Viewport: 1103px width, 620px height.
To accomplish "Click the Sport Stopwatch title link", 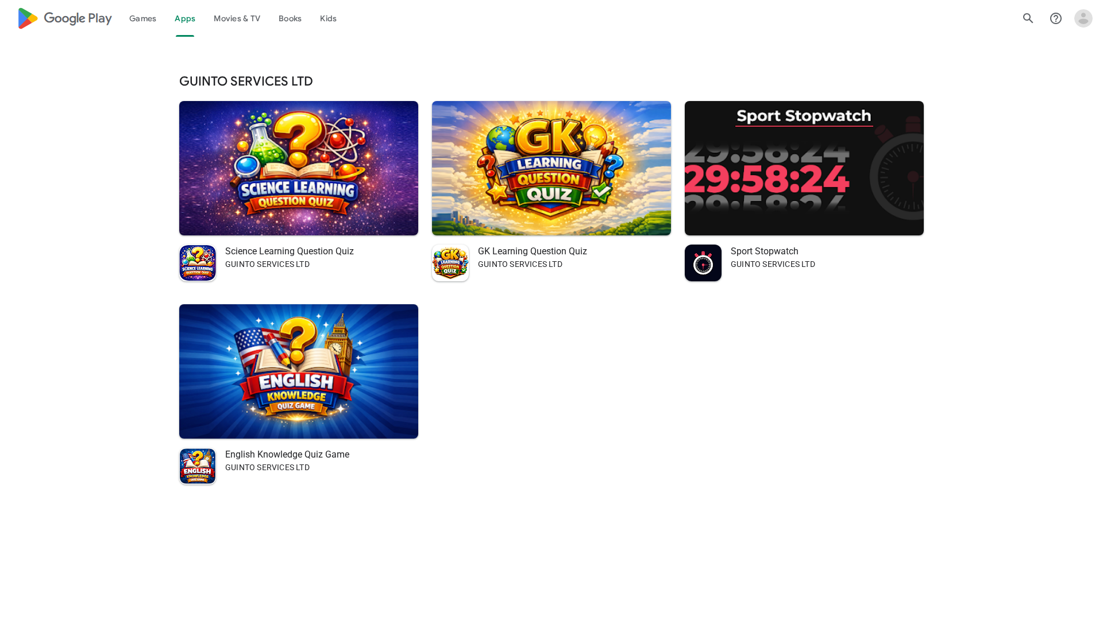I will [764, 251].
